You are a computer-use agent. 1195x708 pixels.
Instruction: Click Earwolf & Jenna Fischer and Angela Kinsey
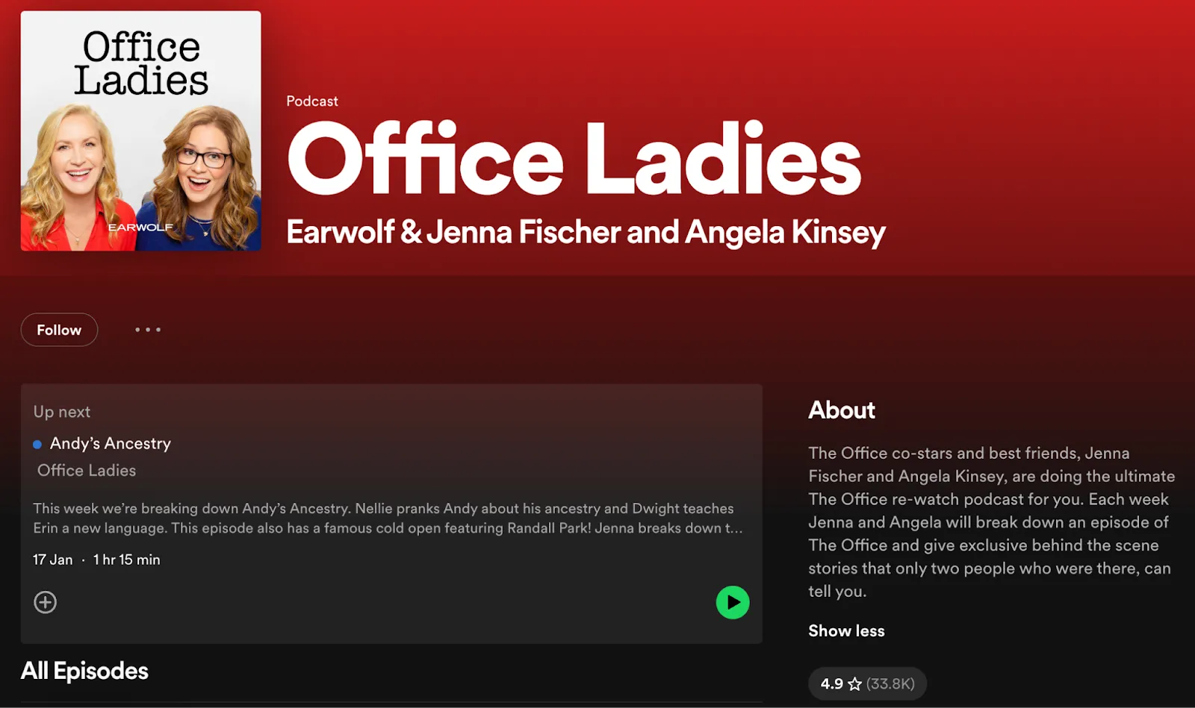pos(586,232)
